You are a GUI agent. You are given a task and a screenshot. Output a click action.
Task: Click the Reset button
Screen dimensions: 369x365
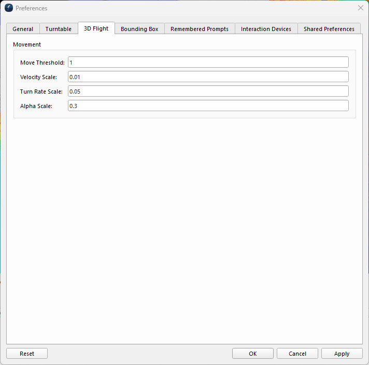(27, 354)
